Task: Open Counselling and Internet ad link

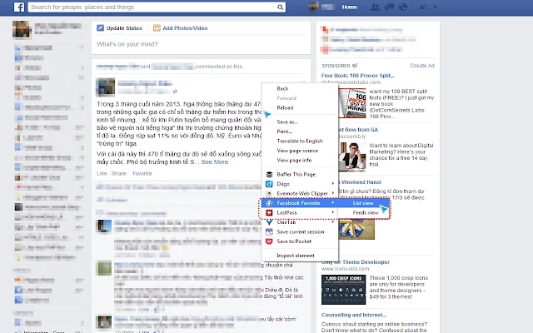Action: (x=354, y=315)
